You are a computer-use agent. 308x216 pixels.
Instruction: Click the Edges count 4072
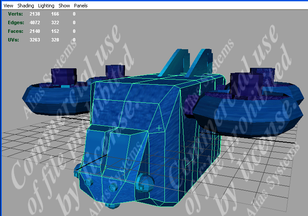click(x=35, y=22)
